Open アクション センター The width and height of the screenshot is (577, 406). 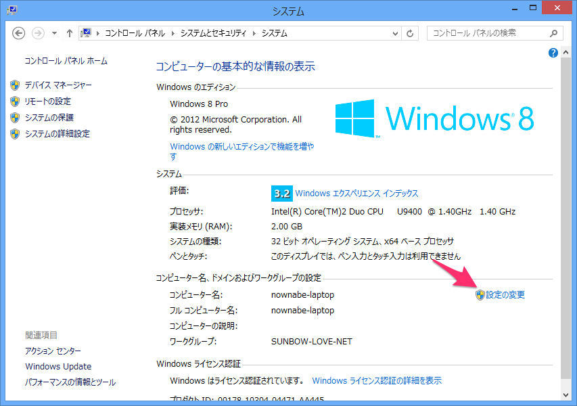[x=53, y=351]
